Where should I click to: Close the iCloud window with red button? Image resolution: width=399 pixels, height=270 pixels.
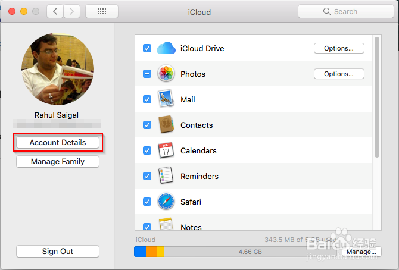[12, 11]
